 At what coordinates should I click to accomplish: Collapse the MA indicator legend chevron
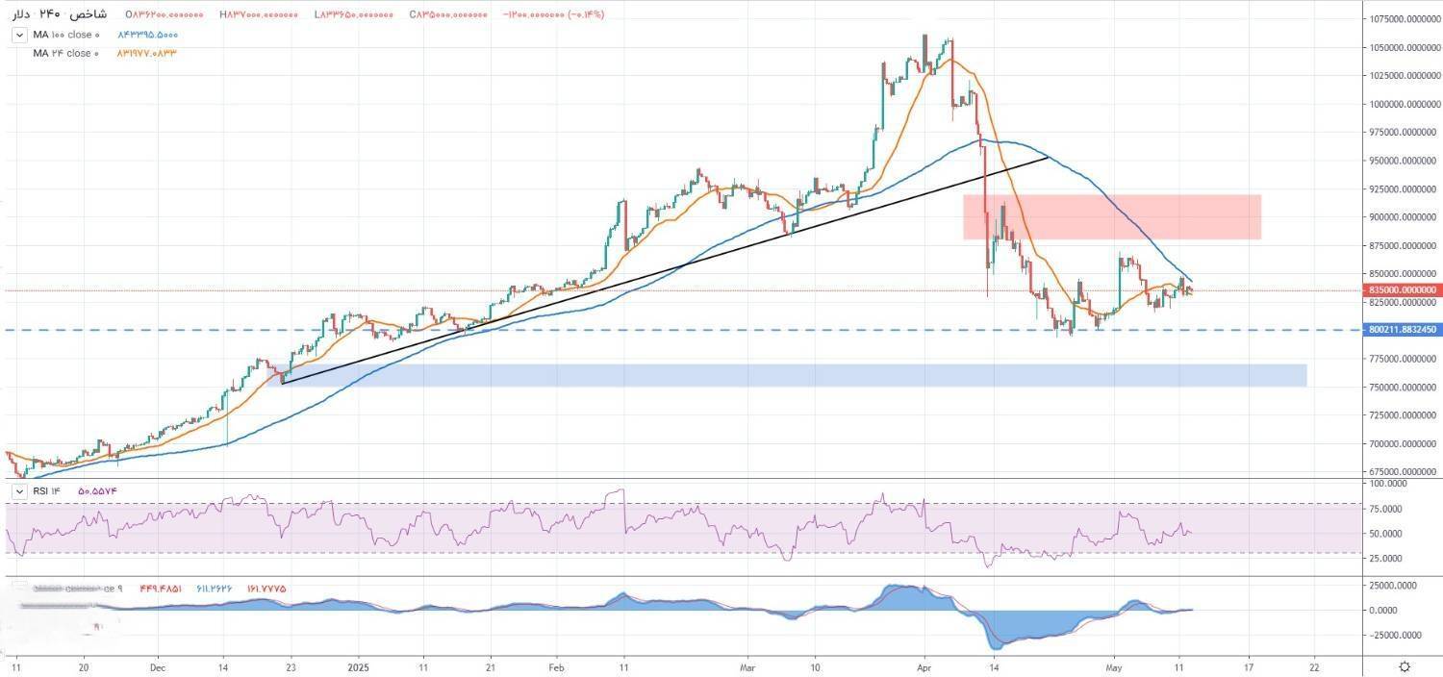(x=18, y=35)
